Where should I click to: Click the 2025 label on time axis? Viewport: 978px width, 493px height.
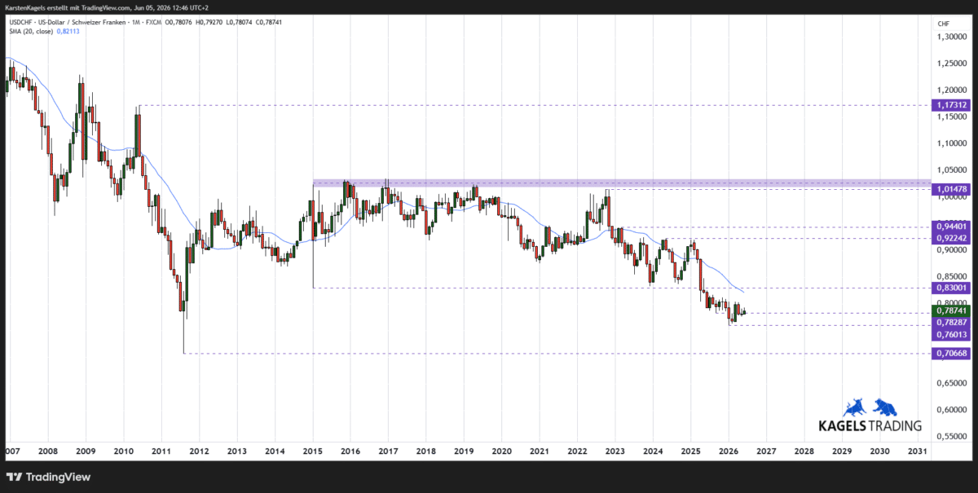tap(691, 451)
